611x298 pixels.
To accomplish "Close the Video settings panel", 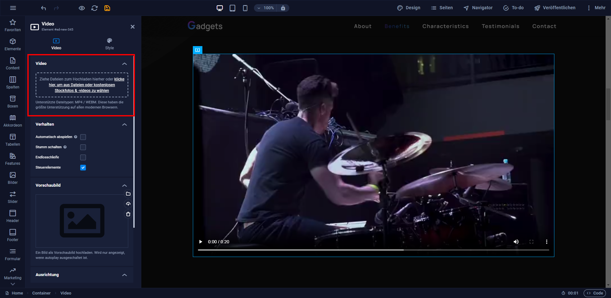I will [133, 27].
